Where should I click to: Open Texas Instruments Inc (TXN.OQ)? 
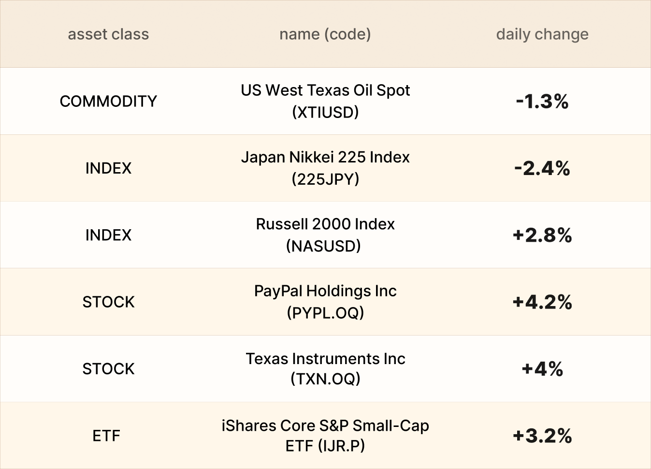coord(325,368)
